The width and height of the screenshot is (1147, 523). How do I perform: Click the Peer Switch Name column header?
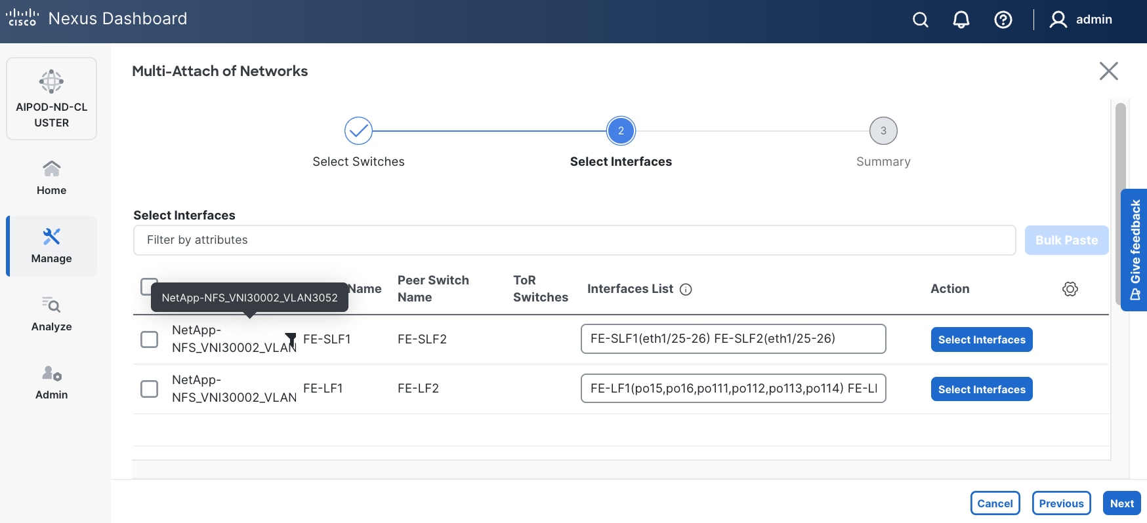[433, 288]
